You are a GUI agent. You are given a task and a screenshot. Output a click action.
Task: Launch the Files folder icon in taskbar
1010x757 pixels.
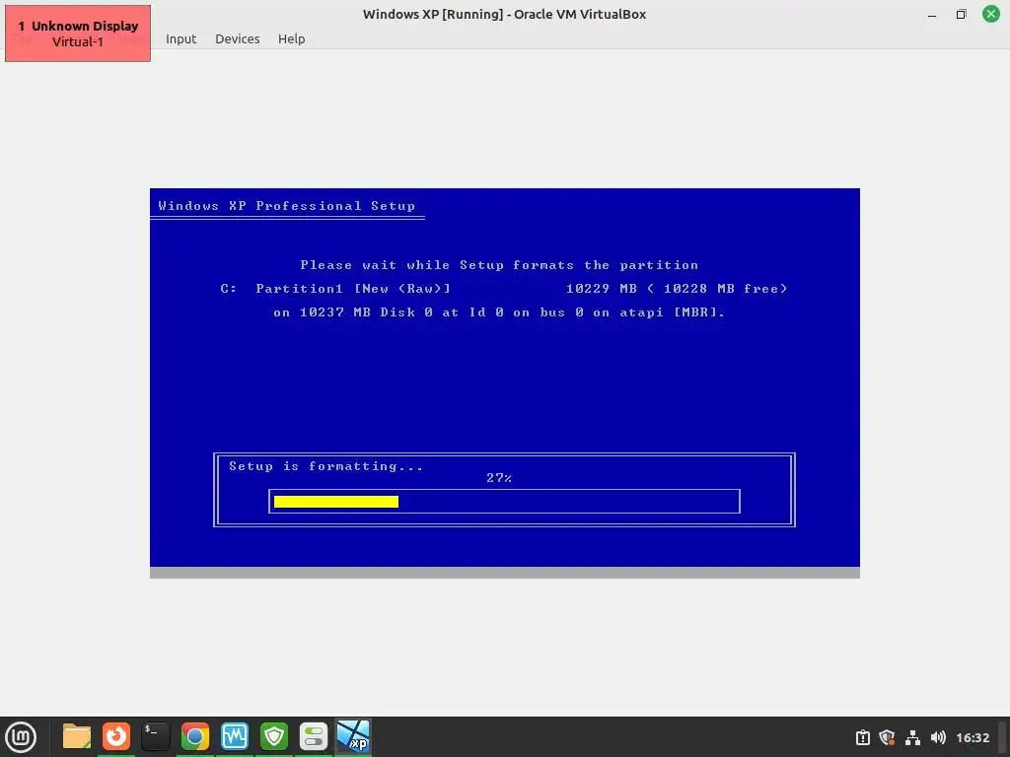point(77,736)
